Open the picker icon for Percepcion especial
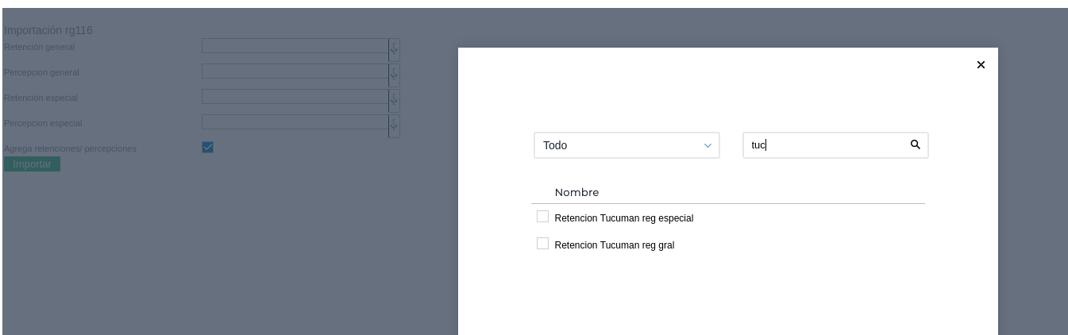This screenshot has height=335, width=1068. click(x=394, y=125)
